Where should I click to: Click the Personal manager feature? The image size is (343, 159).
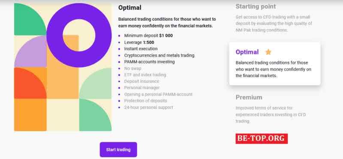[142, 88]
